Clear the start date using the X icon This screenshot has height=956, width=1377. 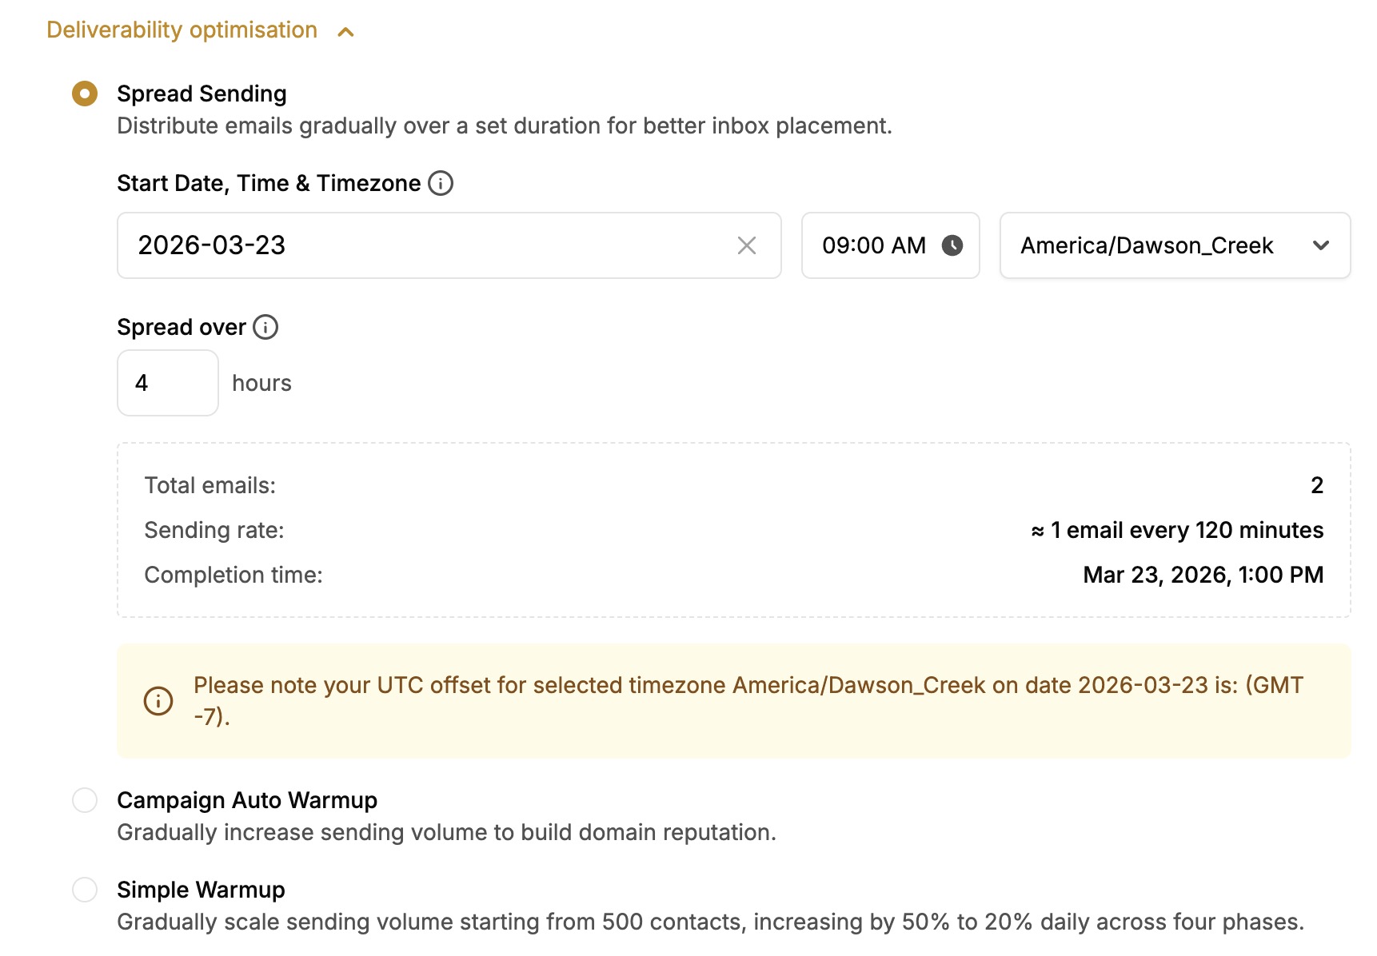point(747,245)
